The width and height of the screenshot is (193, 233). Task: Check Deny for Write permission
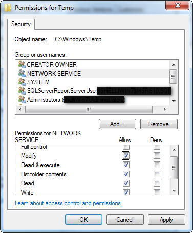(x=157, y=192)
